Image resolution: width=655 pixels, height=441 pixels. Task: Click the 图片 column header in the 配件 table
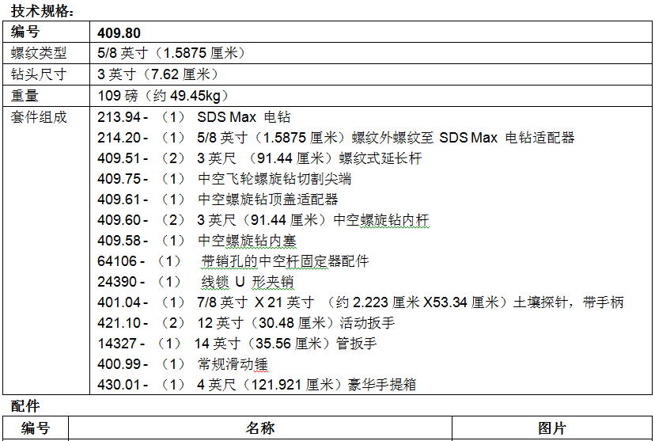[552, 428]
